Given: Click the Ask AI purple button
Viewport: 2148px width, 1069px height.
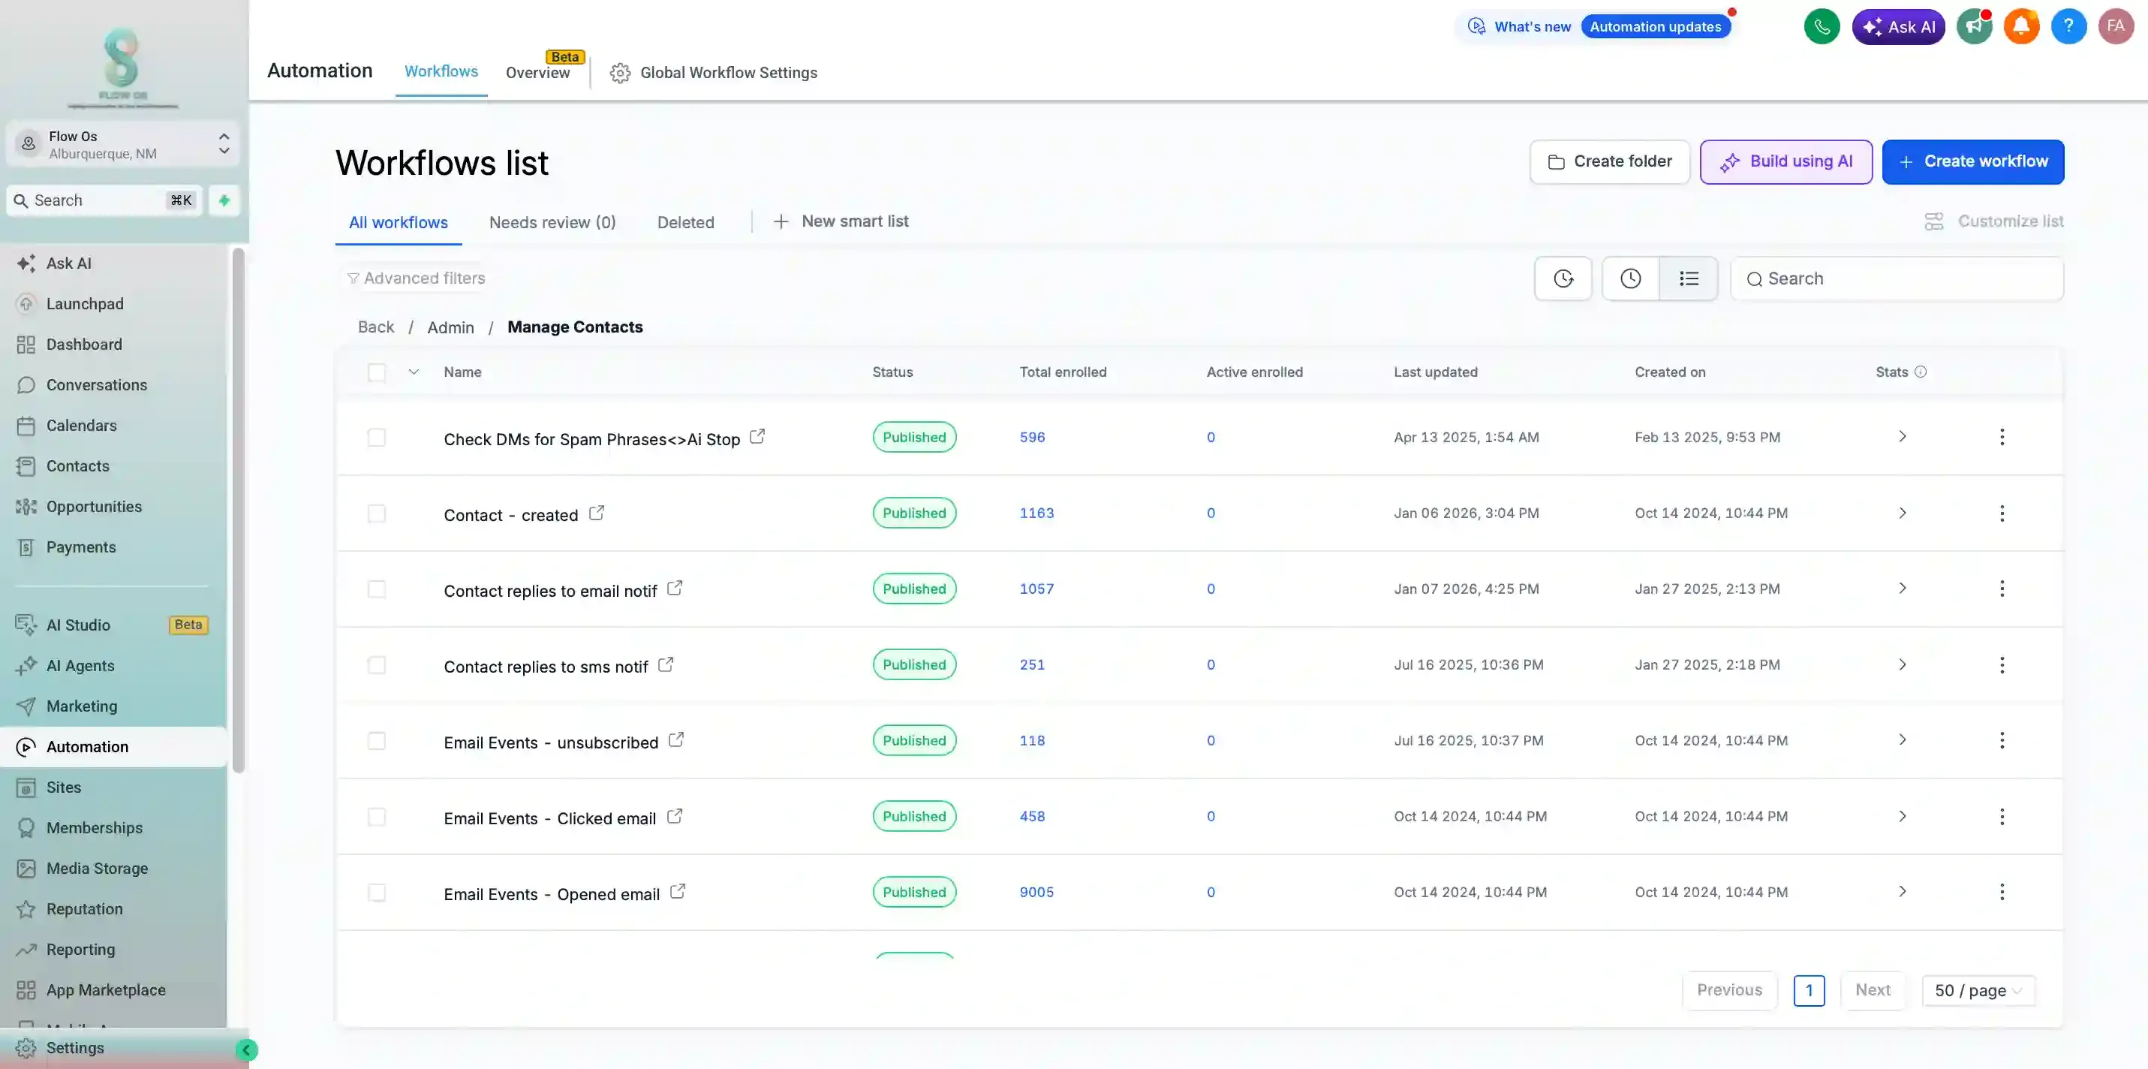Looking at the screenshot, I should click(1898, 27).
